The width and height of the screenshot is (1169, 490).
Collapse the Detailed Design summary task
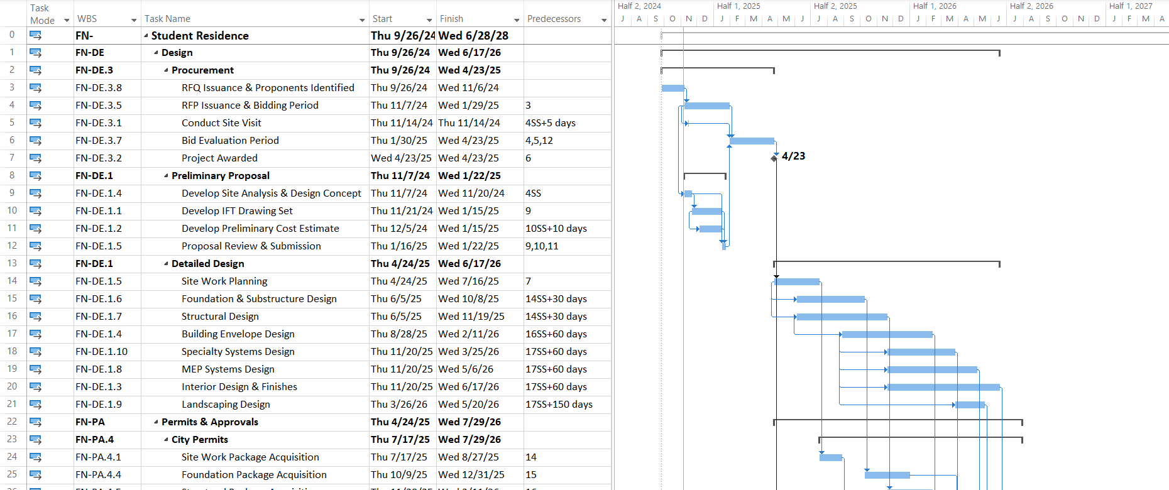pyautogui.click(x=166, y=264)
